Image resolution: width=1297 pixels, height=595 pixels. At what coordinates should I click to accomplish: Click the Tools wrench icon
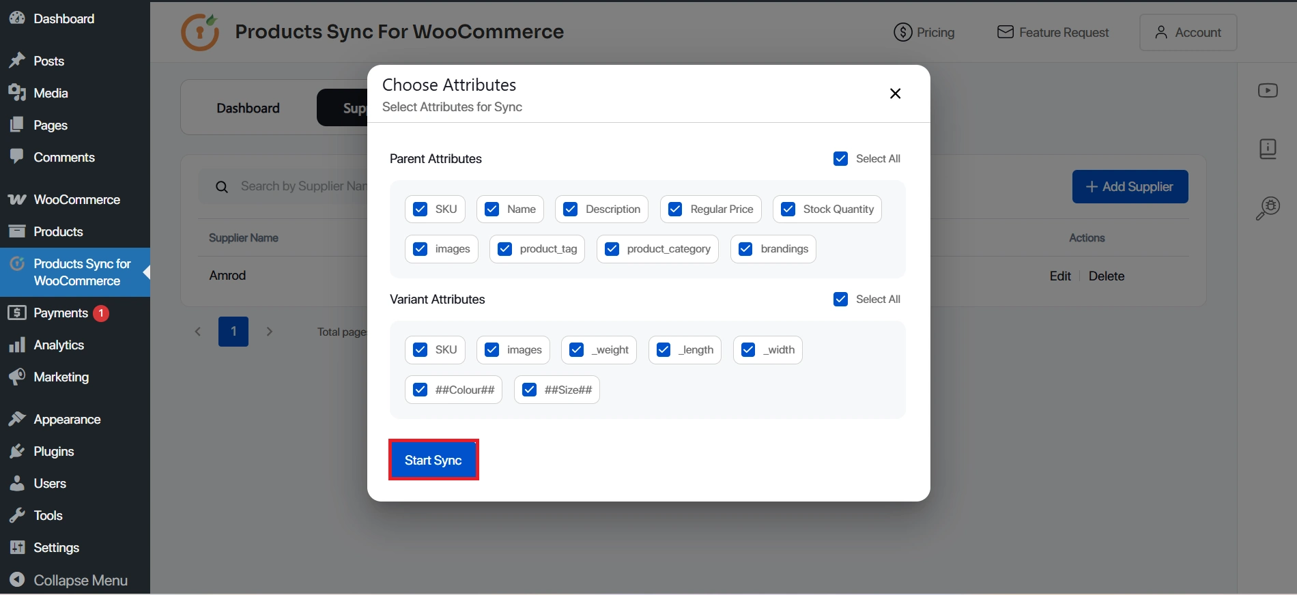17,515
